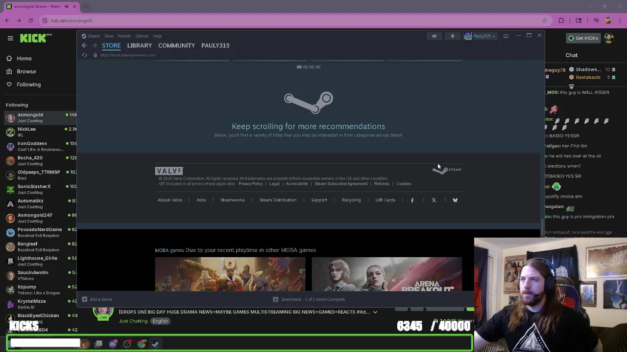Mute the Kick browser tab audio
This screenshot has height=352, width=627.
(67, 6)
